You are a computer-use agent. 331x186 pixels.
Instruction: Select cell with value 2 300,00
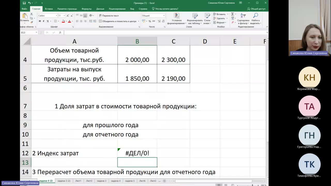point(174,55)
